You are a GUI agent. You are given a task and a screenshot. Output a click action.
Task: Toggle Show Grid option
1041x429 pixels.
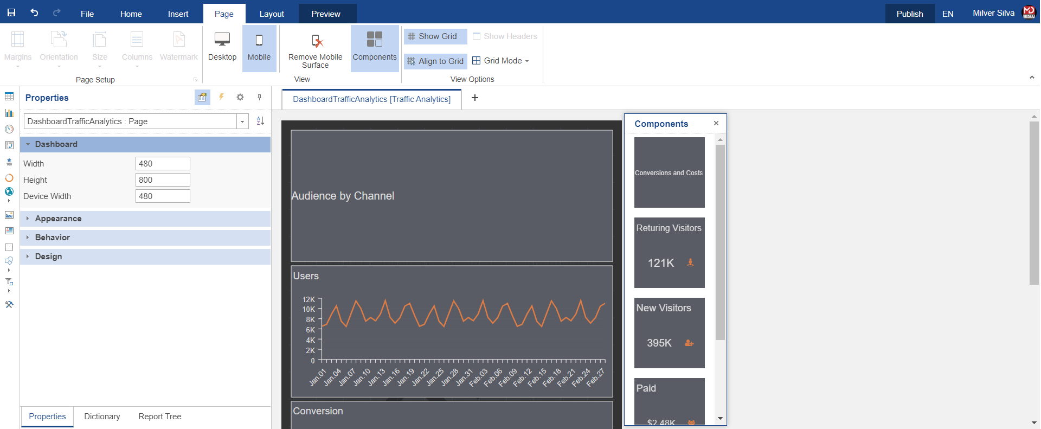click(x=435, y=36)
